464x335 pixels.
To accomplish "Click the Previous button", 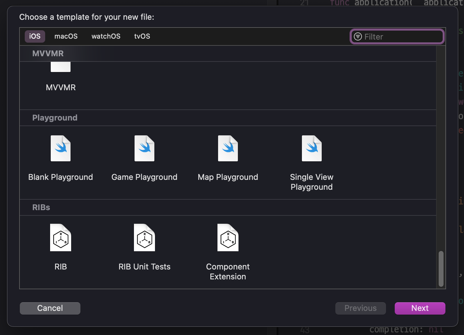I will click(360, 308).
